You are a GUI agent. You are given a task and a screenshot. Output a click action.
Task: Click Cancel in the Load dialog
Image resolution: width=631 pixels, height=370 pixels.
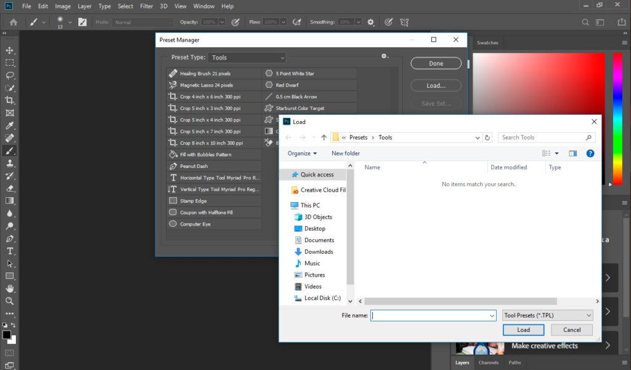(x=572, y=330)
